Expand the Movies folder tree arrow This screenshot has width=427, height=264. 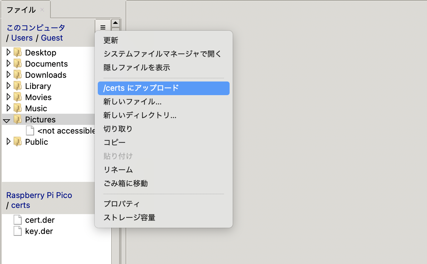(x=8, y=97)
